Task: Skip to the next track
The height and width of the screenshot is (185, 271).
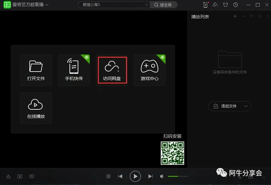Action: coord(150,176)
